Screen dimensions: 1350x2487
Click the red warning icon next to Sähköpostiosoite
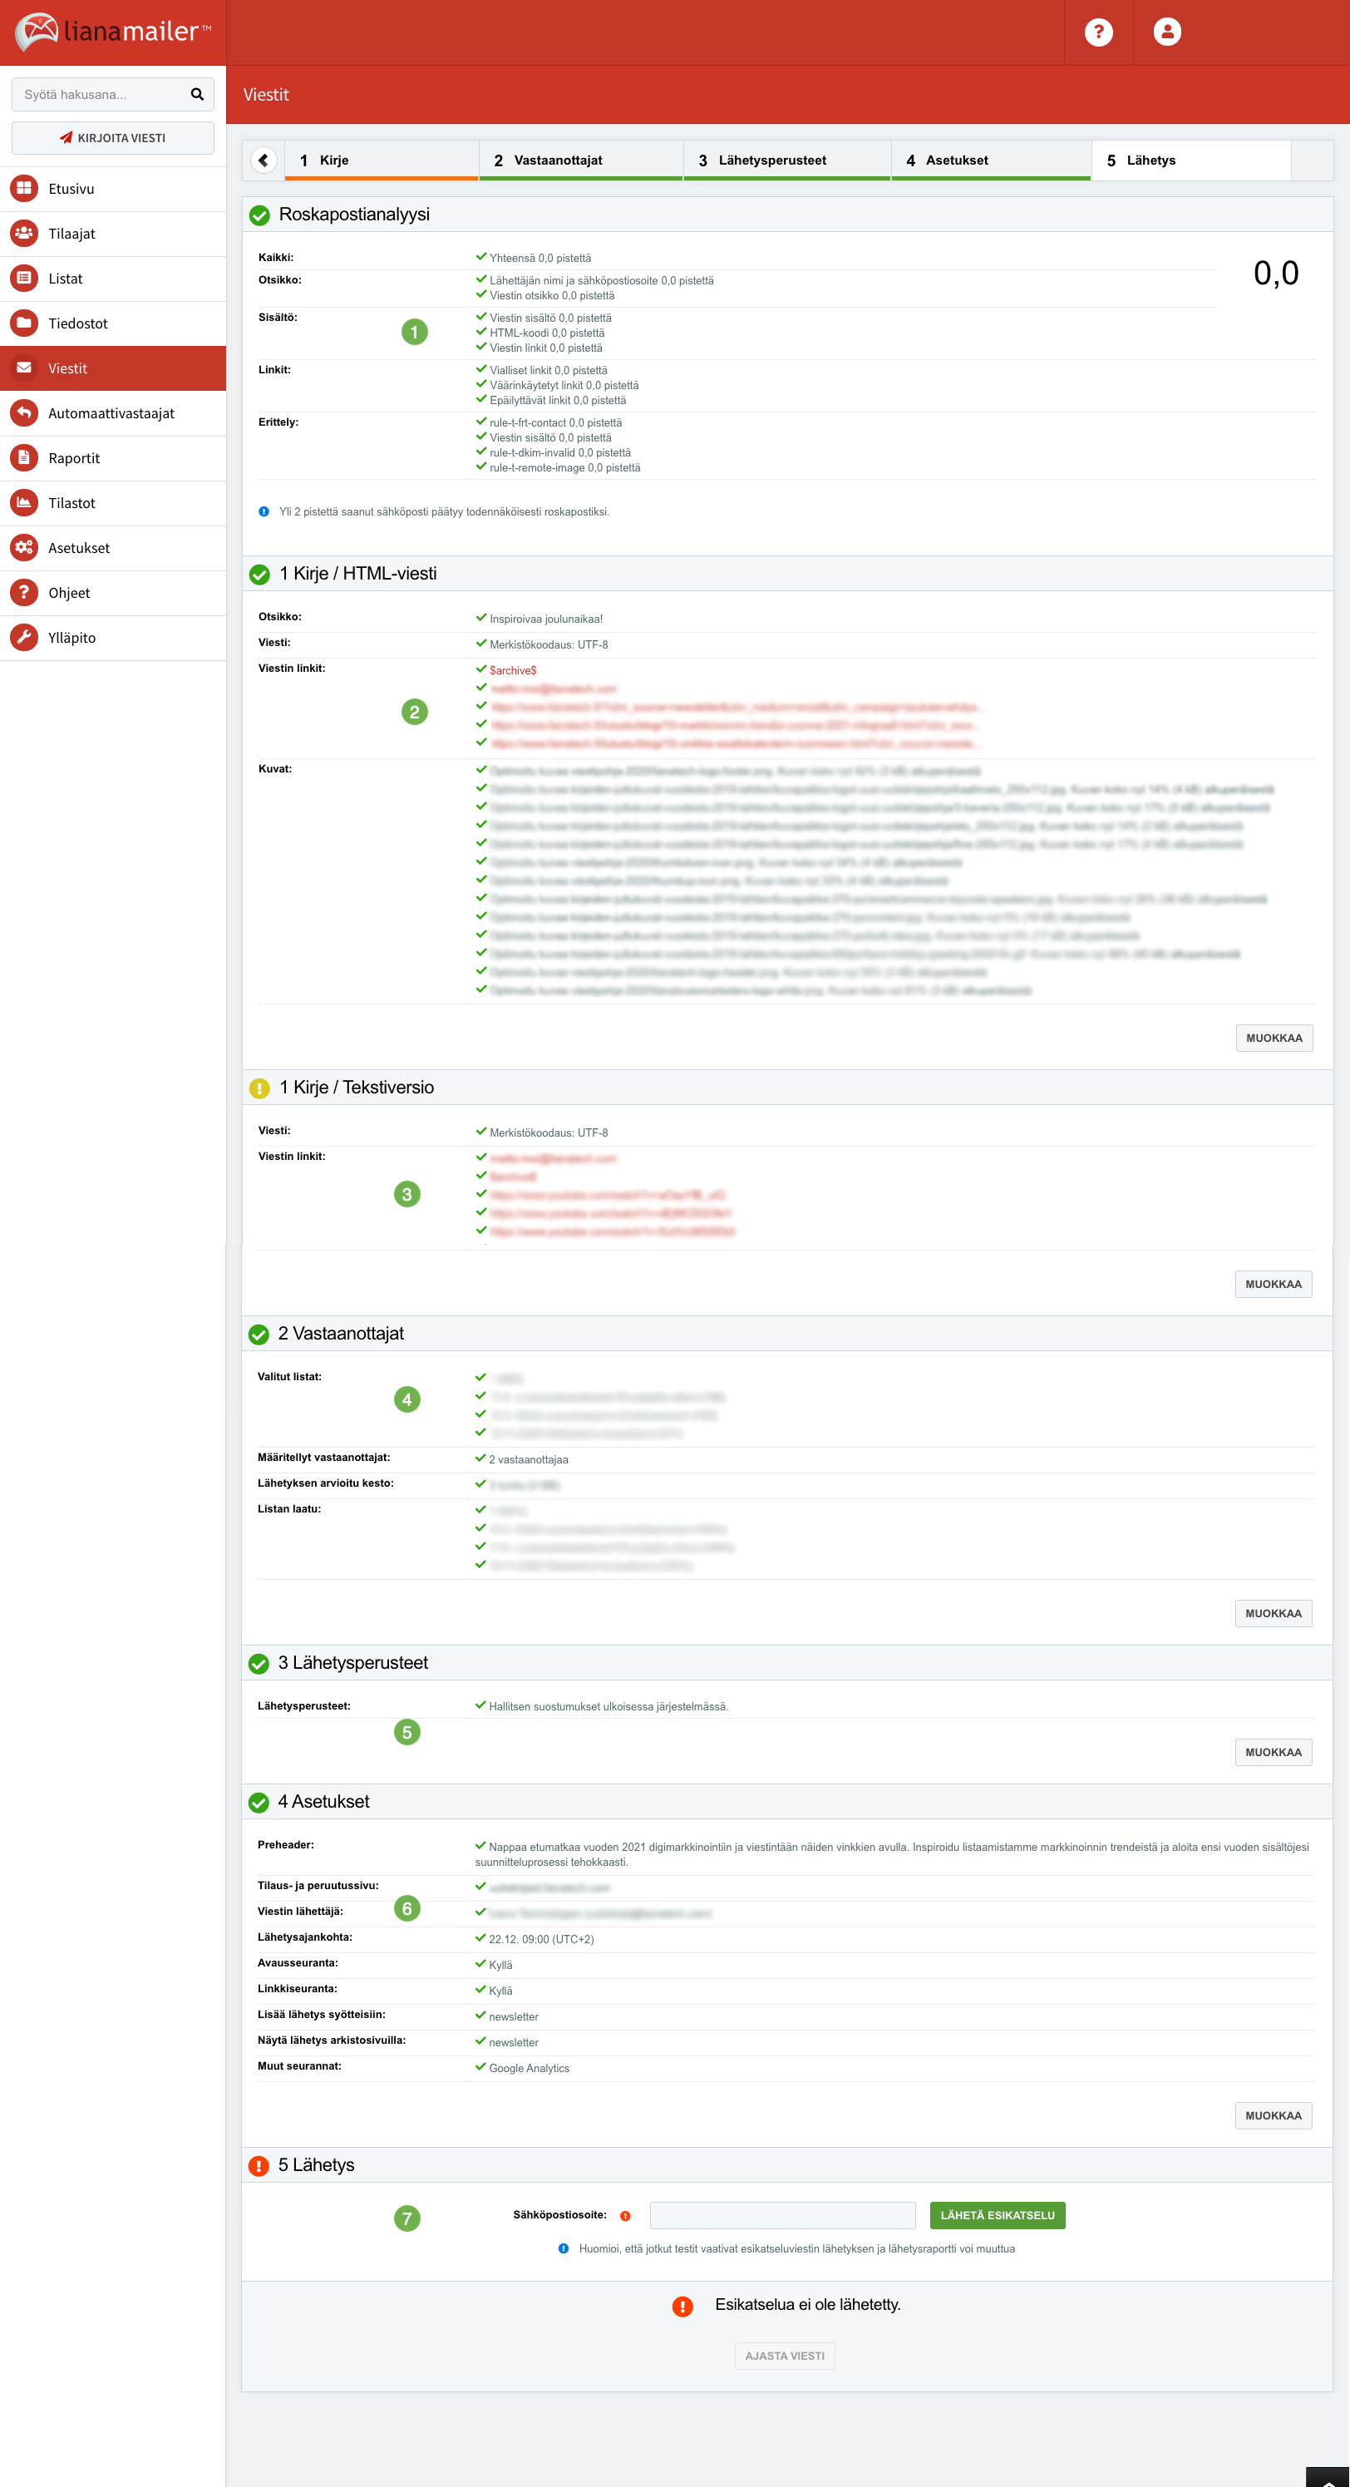coord(625,2216)
